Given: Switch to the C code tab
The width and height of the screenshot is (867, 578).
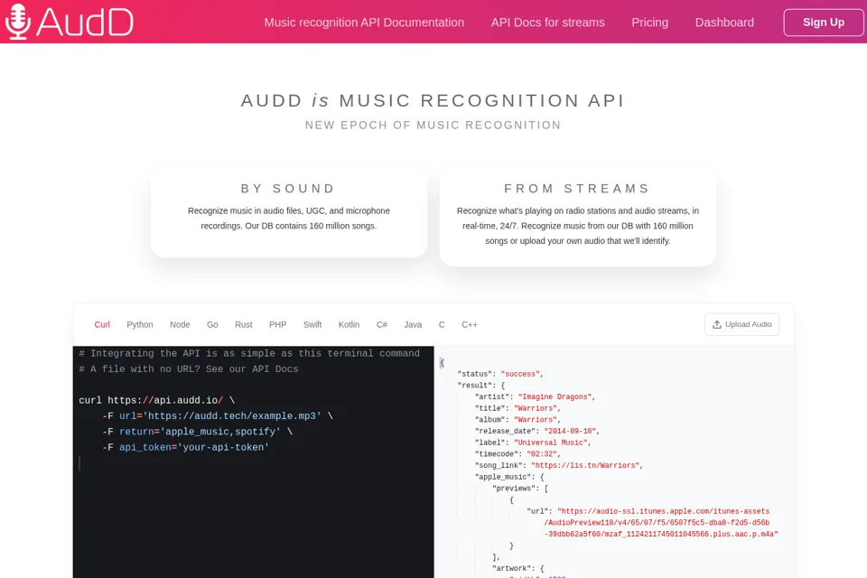Looking at the screenshot, I should (x=442, y=325).
